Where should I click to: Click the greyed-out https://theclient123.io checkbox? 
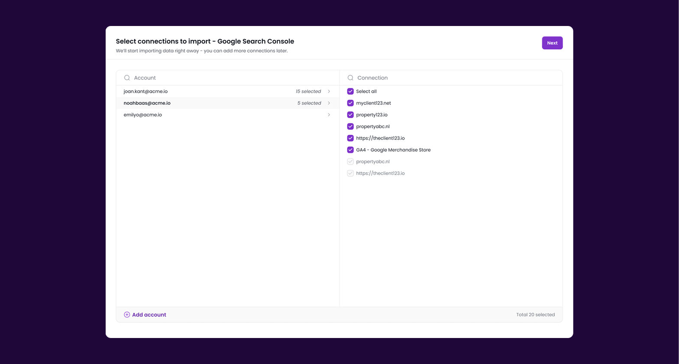click(x=350, y=173)
